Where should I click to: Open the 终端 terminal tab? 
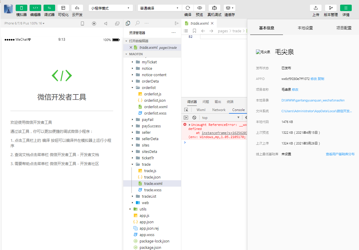[230, 102]
